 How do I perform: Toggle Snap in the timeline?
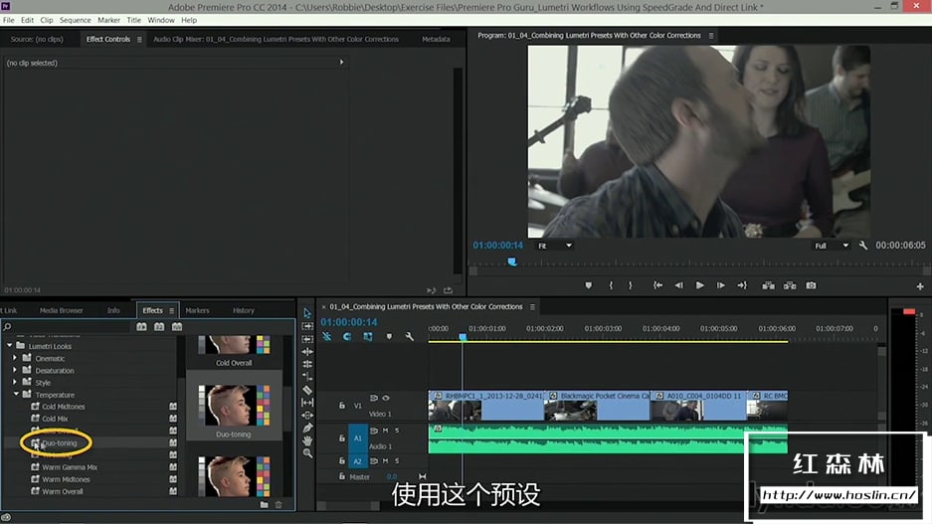click(347, 336)
